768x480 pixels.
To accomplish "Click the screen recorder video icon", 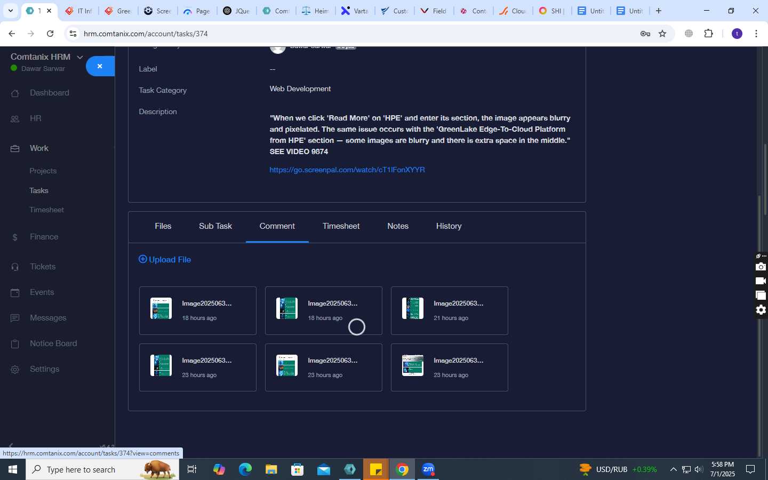I will (761, 281).
